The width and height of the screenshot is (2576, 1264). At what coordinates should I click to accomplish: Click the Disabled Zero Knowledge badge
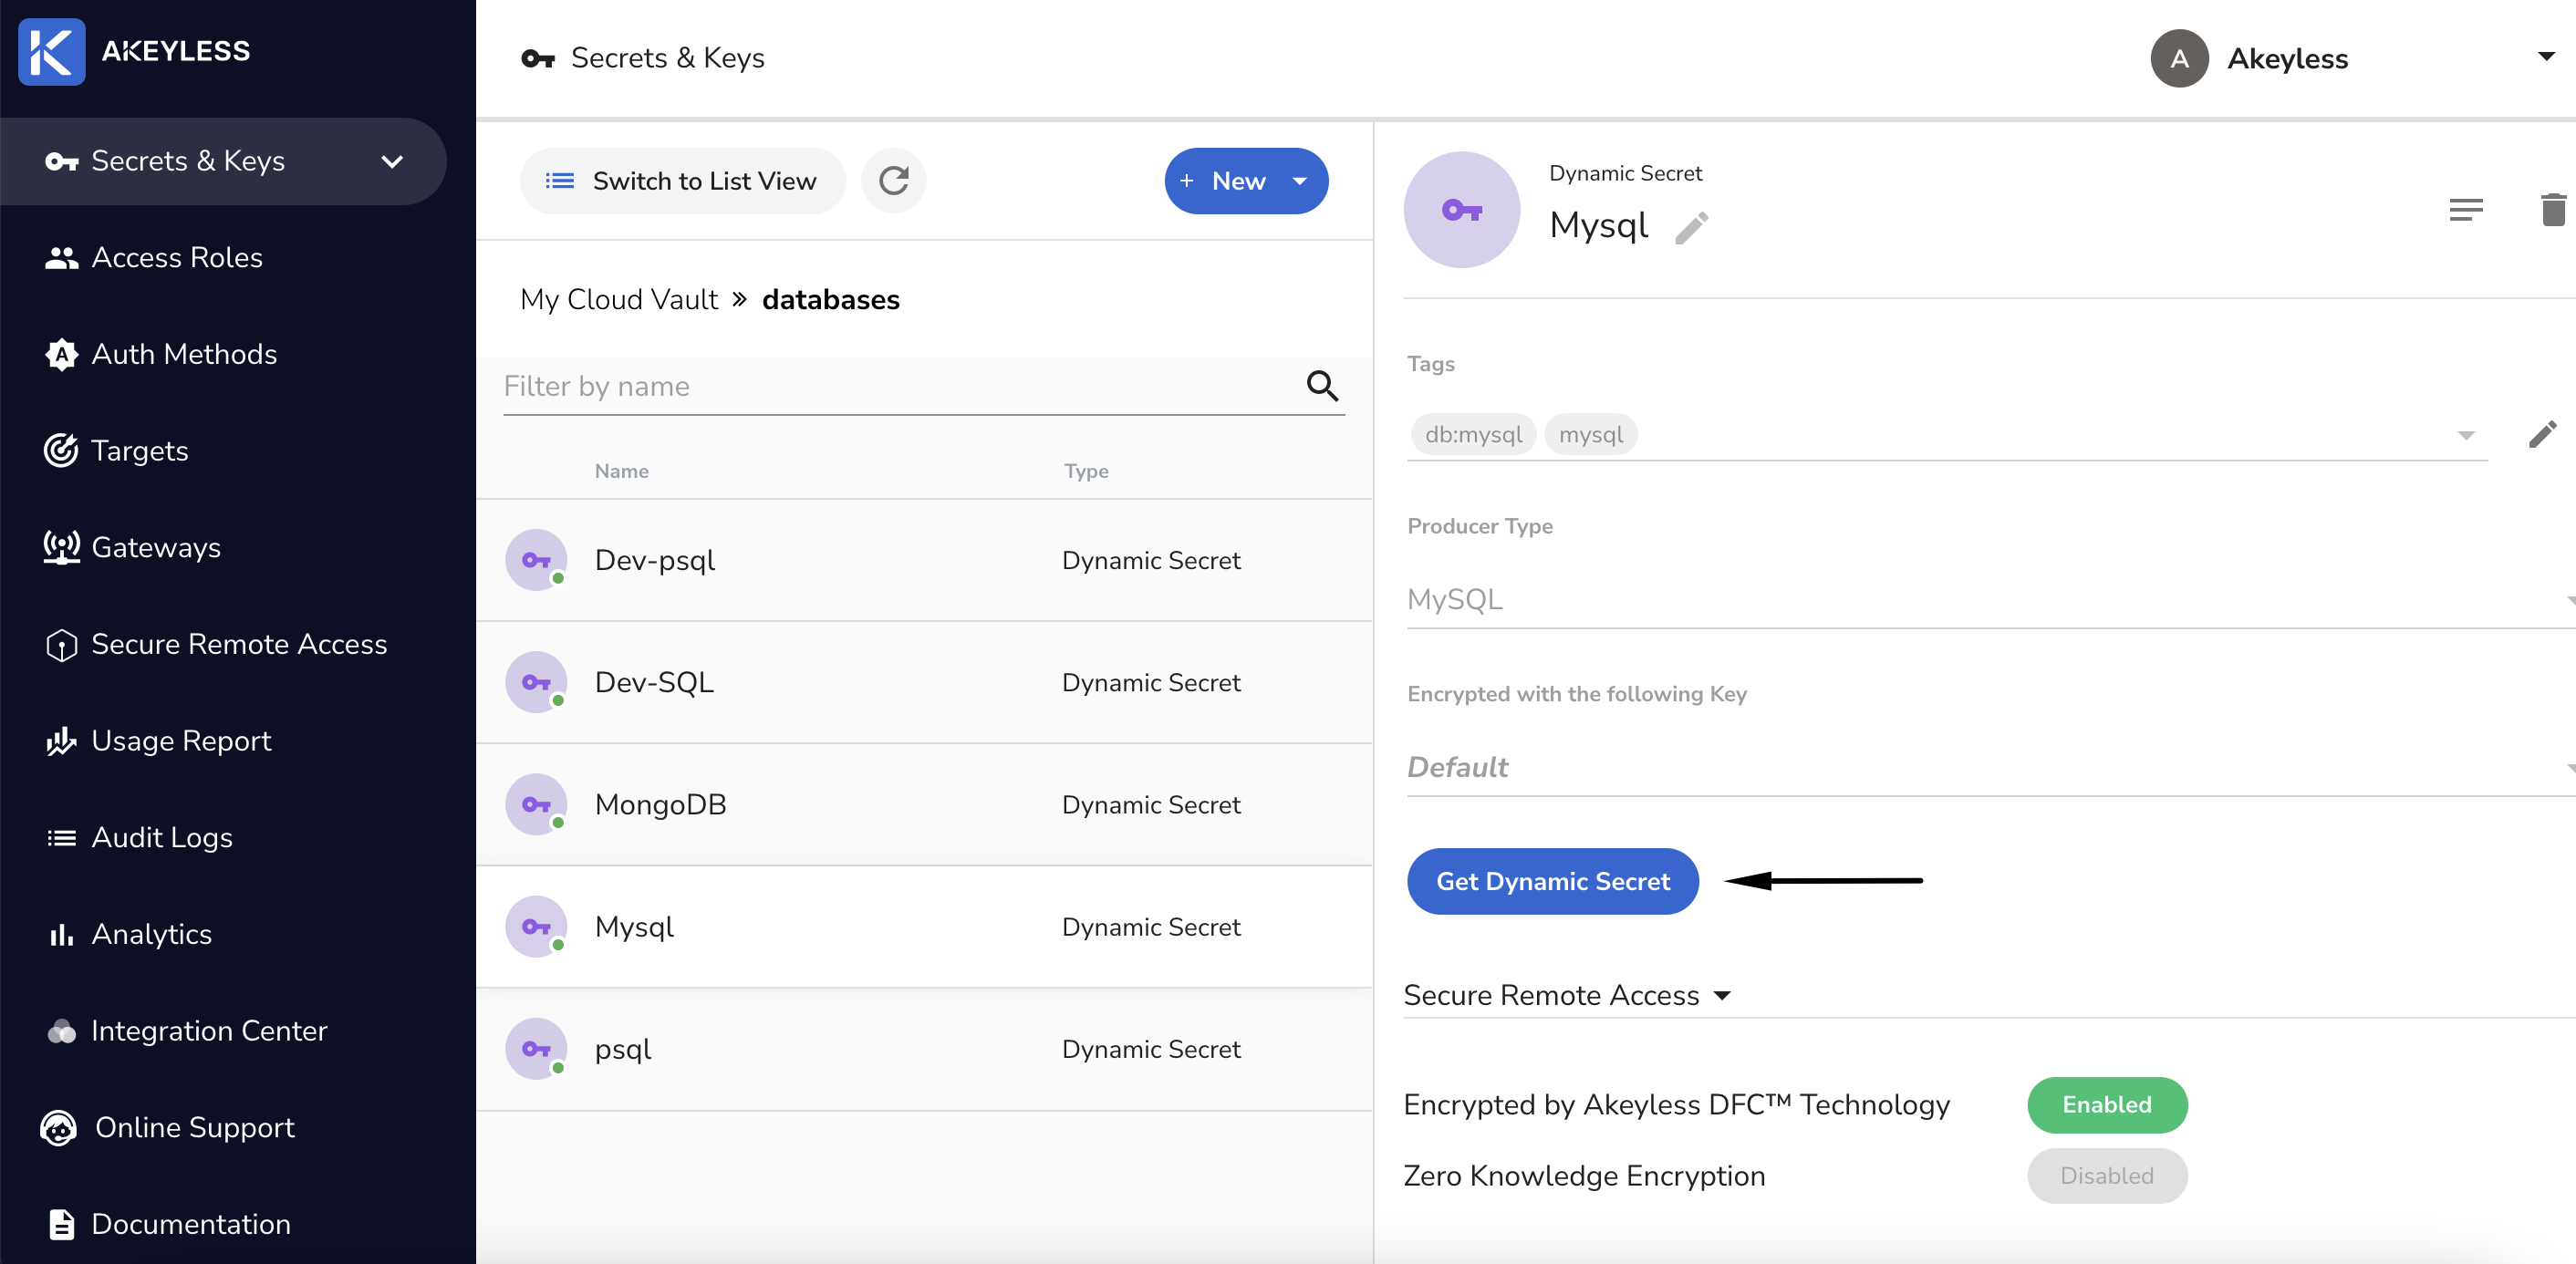2107,1177
